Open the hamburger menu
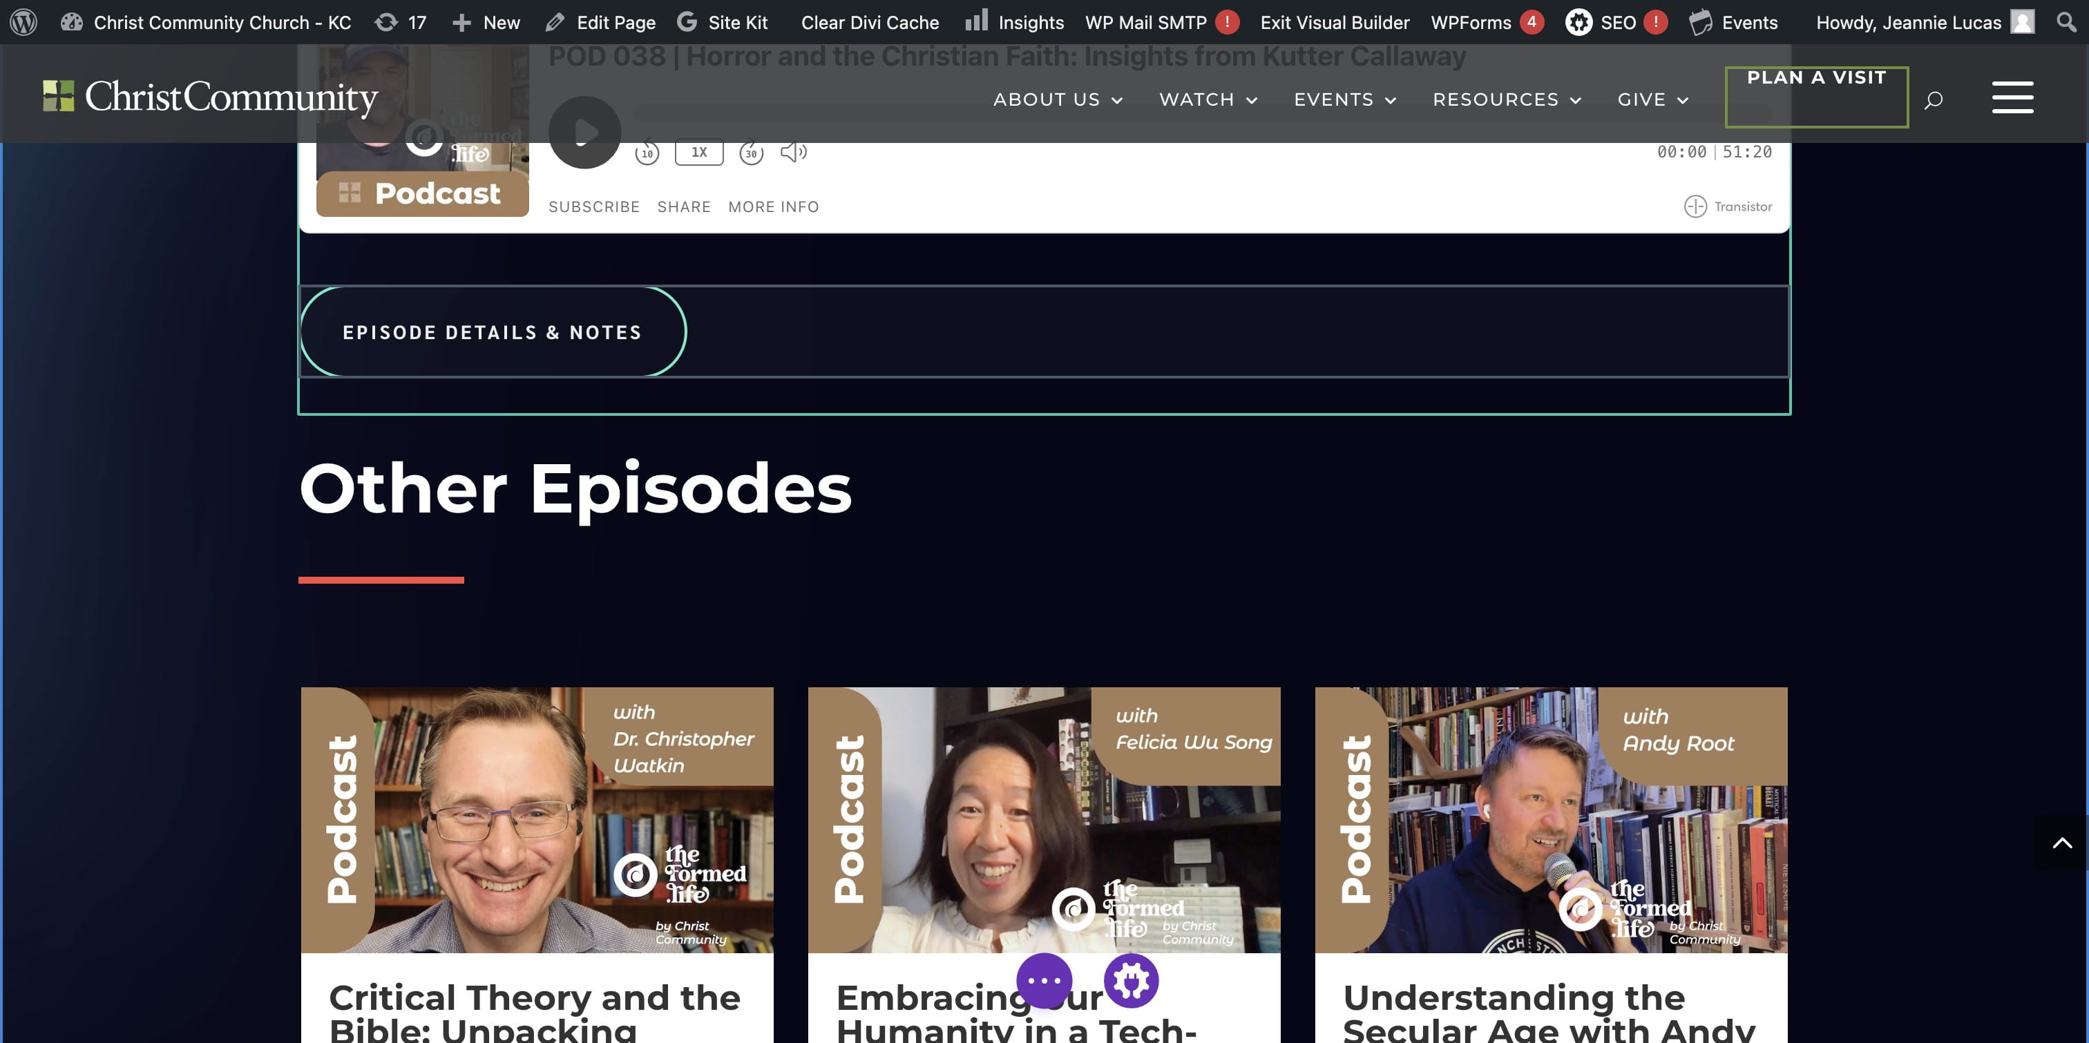2089x1043 pixels. pos(2012,97)
